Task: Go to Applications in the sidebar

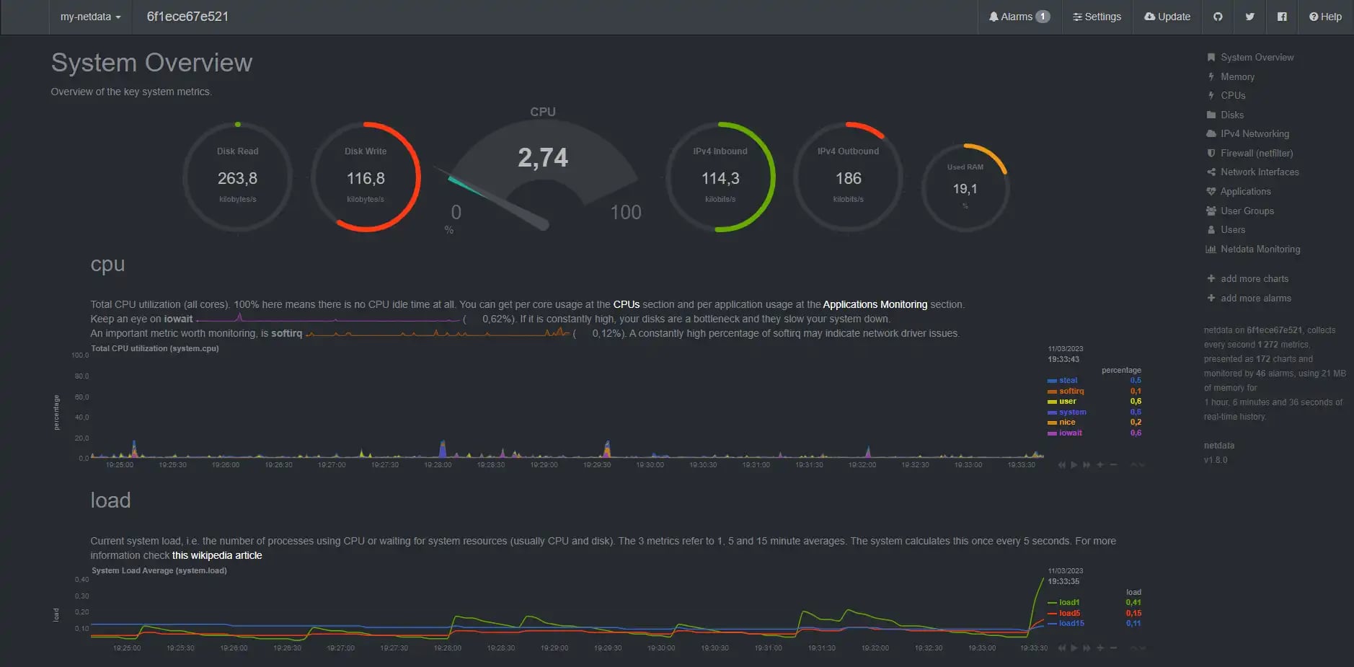Action: pos(1245,192)
